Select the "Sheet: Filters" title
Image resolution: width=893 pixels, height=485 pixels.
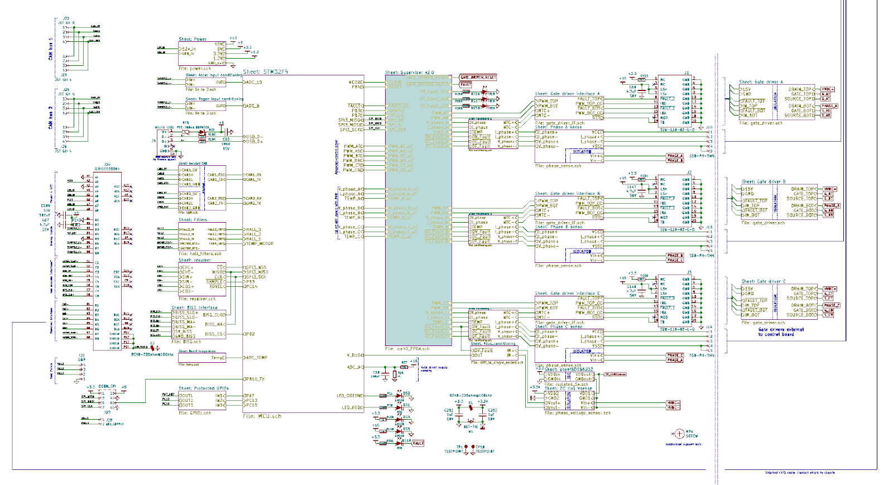tap(193, 220)
